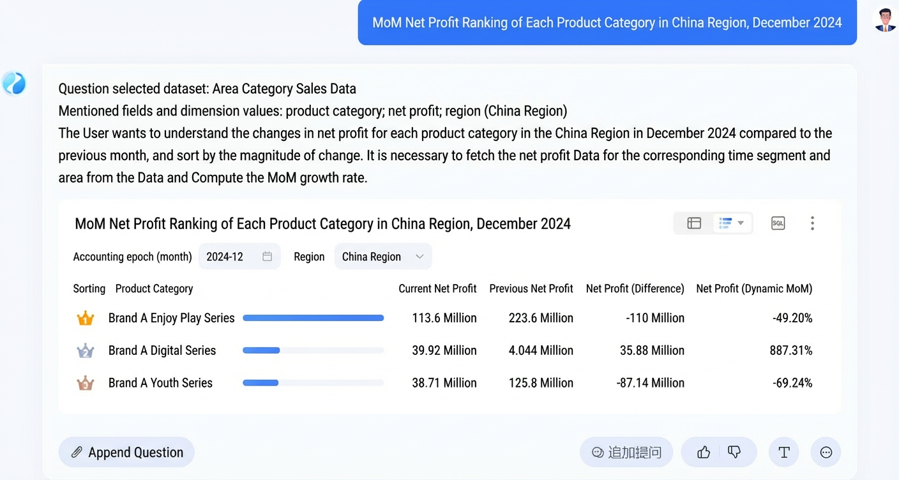Open the chart type list dropdown
Screen dimensions: 899x480
click(732, 223)
